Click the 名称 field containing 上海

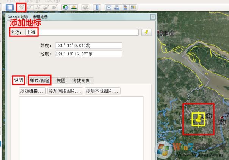pyautogui.click(x=82, y=32)
